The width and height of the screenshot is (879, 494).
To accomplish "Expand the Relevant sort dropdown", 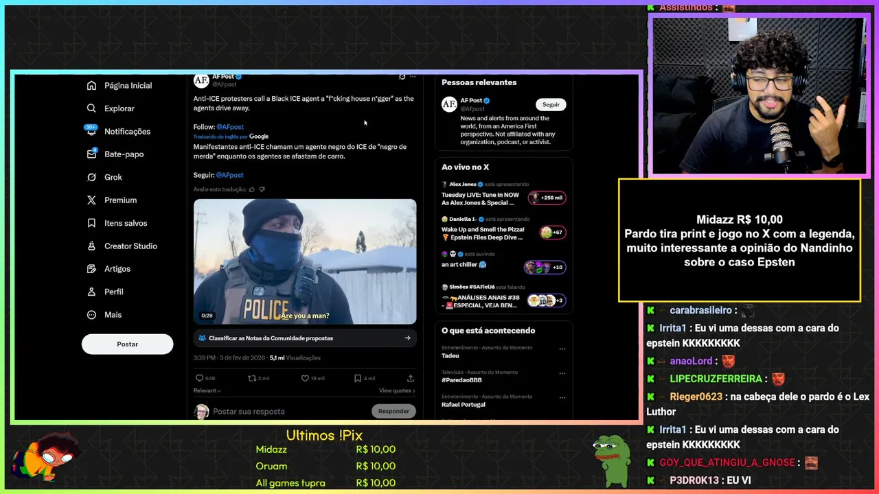I will tap(207, 390).
